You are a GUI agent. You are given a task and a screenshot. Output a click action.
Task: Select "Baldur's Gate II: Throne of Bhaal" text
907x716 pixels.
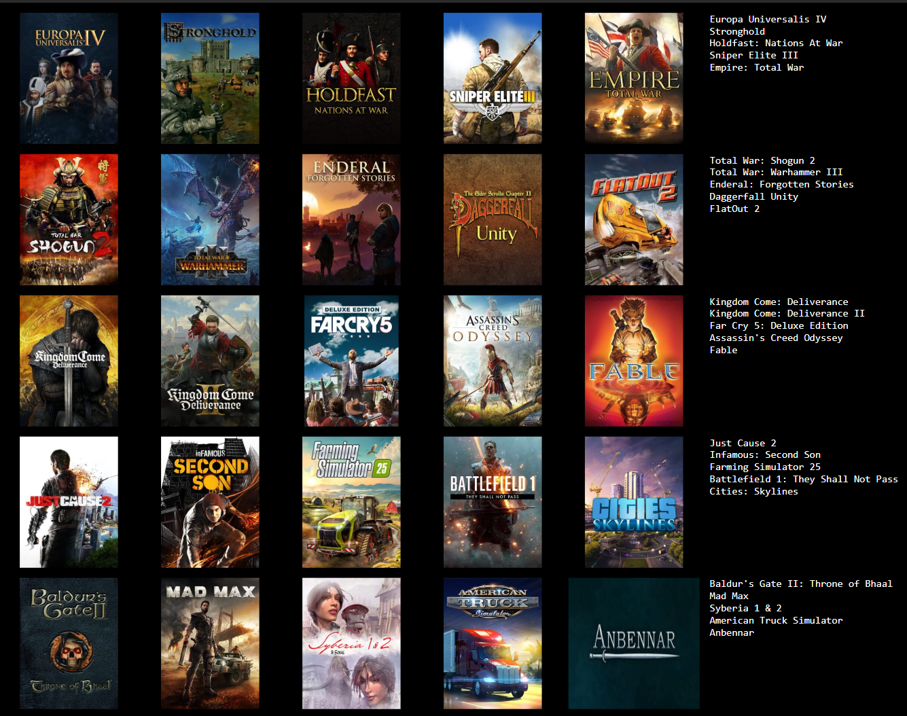pyautogui.click(x=801, y=584)
